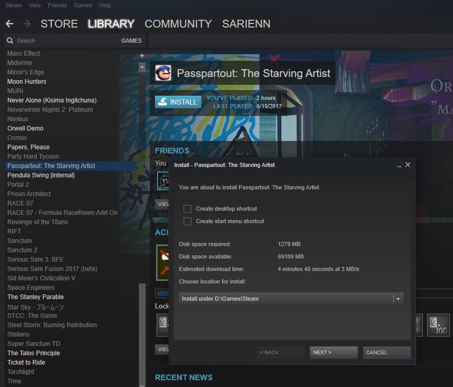Select Ticket to Ride
Viewport: 453px width, 387px height.
[x=27, y=363]
